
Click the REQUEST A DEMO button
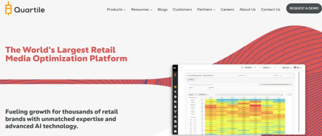tap(304, 8)
